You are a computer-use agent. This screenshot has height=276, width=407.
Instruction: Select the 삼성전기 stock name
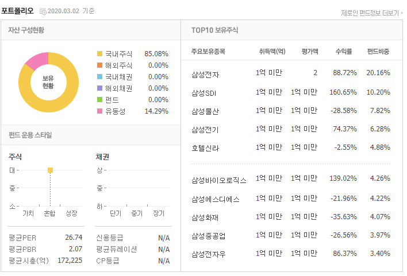205,130
